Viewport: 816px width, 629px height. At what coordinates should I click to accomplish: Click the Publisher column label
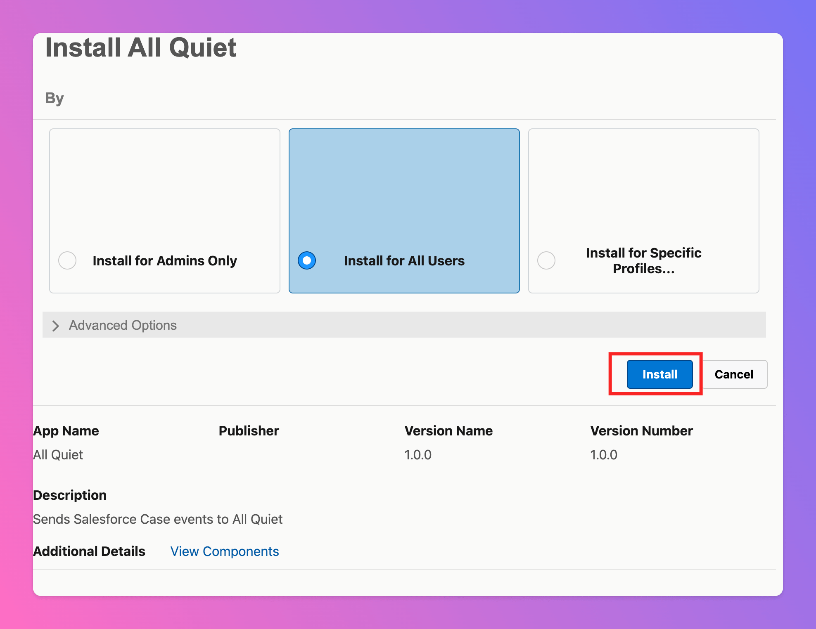tap(249, 431)
